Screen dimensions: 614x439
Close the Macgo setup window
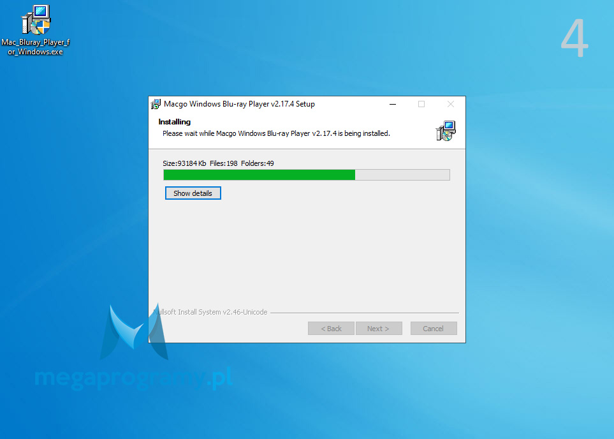pyautogui.click(x=451, y=104)
